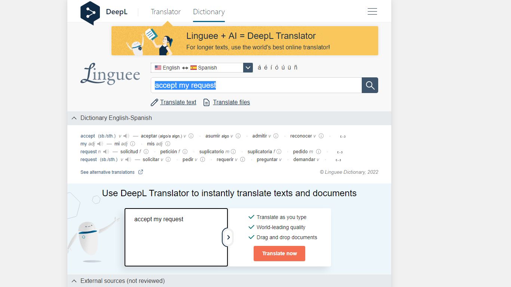
Task: Click the arrow between DeepL text boxes
Action: [228, 237]
